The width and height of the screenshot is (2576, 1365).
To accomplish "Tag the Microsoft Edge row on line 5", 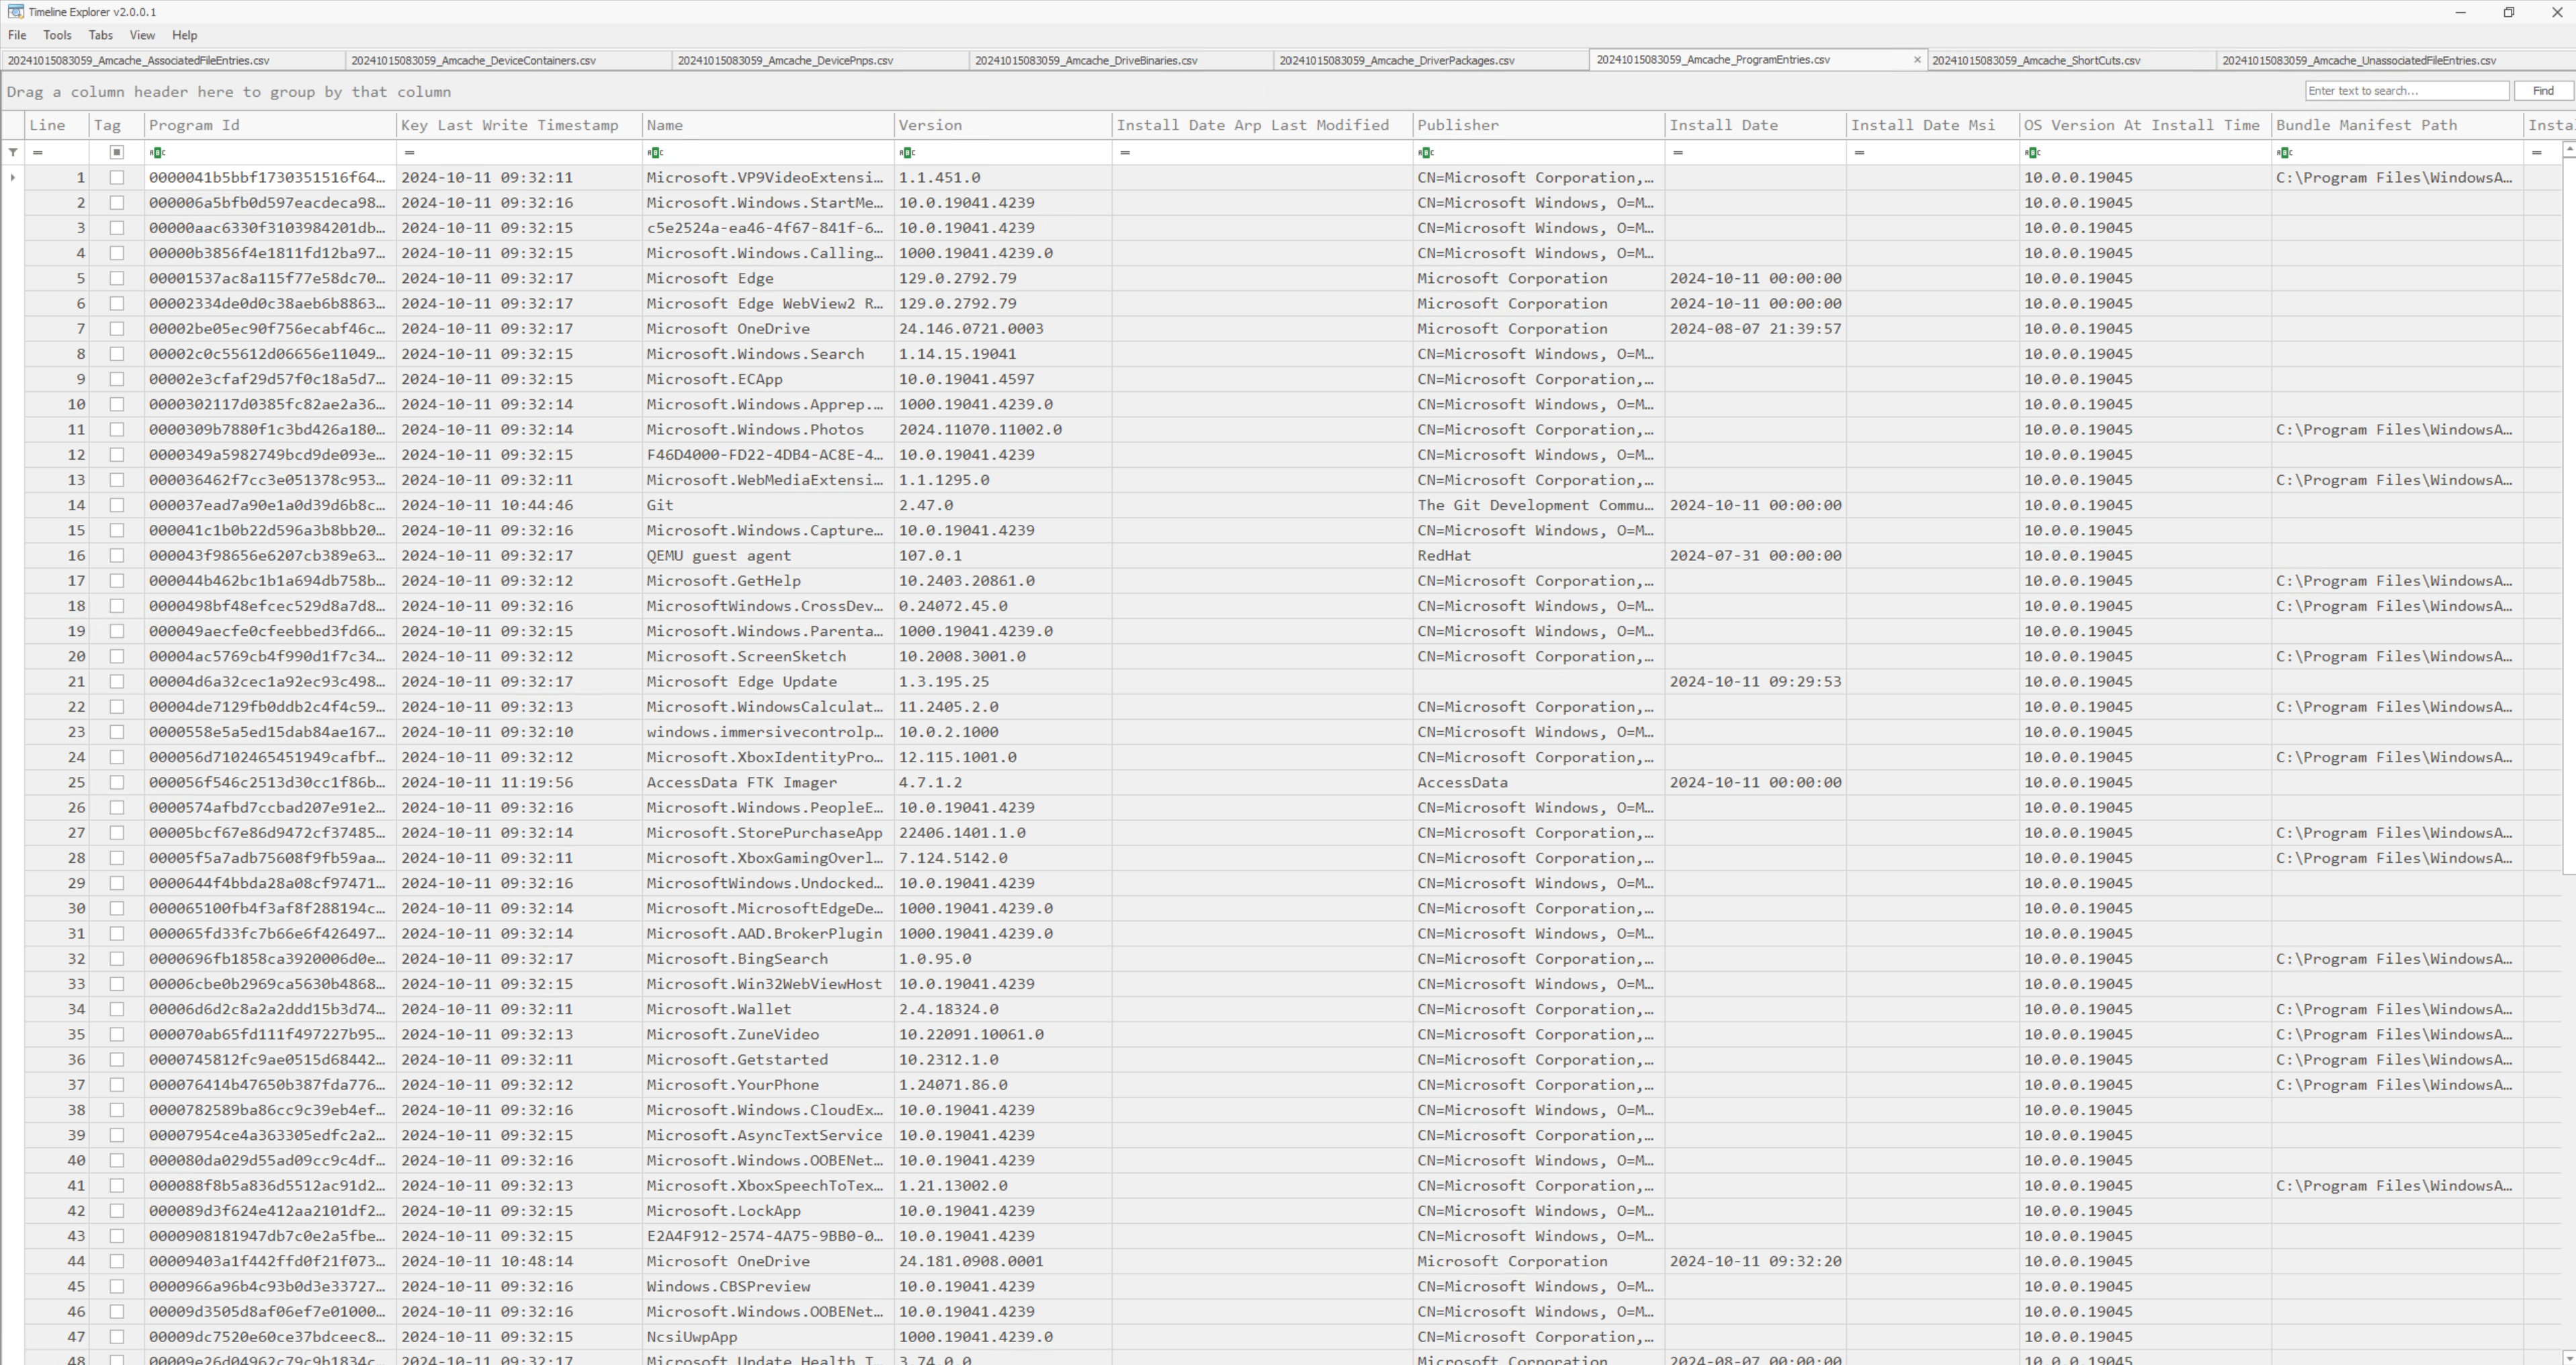I will [x=117, y=278].
